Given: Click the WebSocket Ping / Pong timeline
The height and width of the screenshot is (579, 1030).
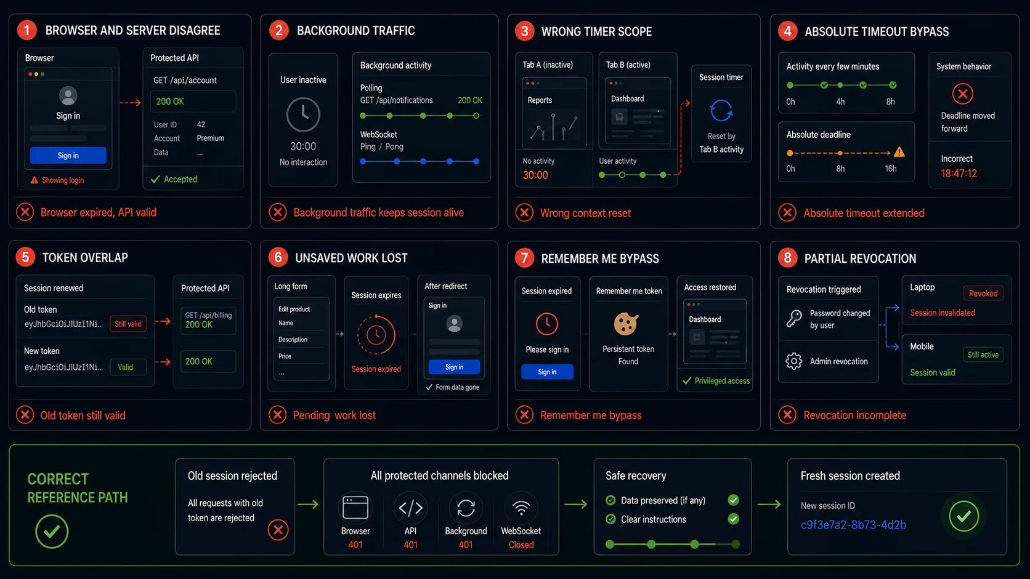Looking at the screenshot, I should click(x=420, y=161).
